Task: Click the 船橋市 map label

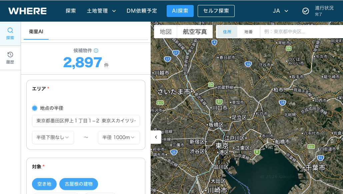Action: [x=282, y=141]
